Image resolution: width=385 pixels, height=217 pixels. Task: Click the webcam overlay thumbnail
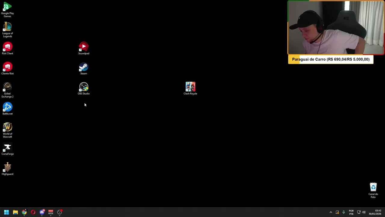click(336, 28)
